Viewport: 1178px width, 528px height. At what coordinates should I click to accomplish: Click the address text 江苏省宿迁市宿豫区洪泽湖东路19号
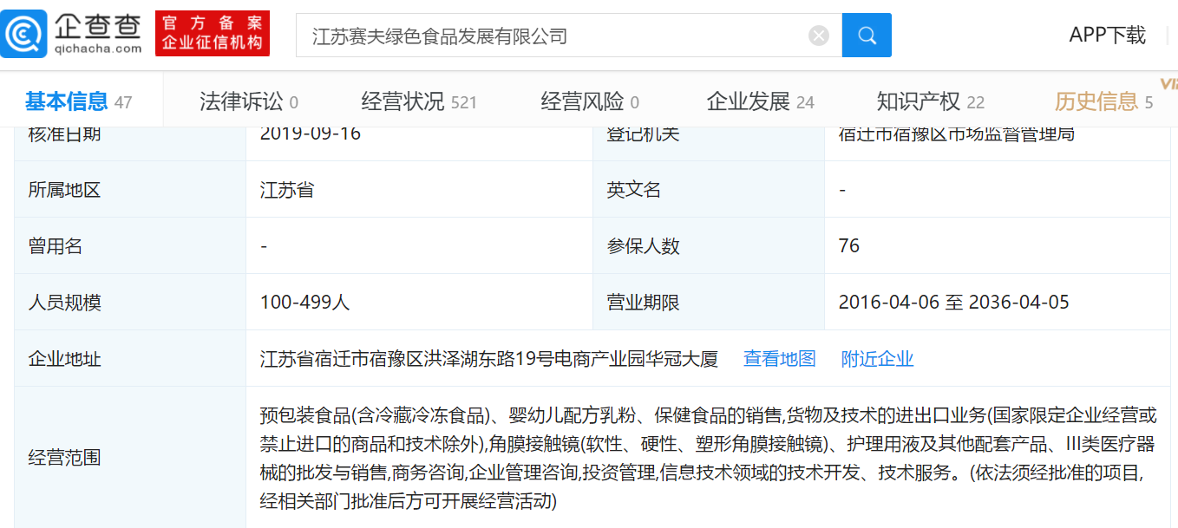(x=407, y=358)
